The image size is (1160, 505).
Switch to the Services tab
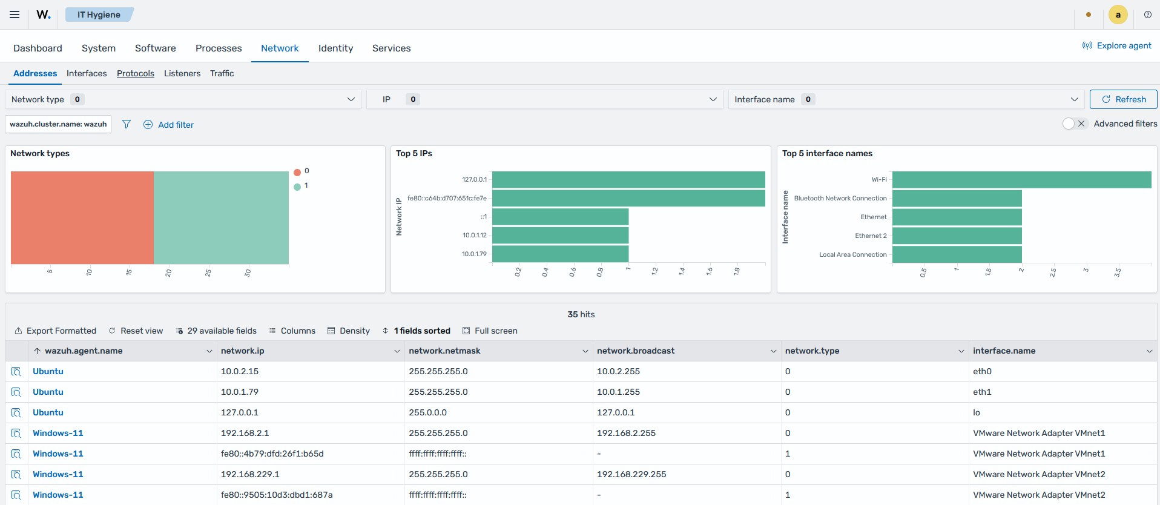391,48
